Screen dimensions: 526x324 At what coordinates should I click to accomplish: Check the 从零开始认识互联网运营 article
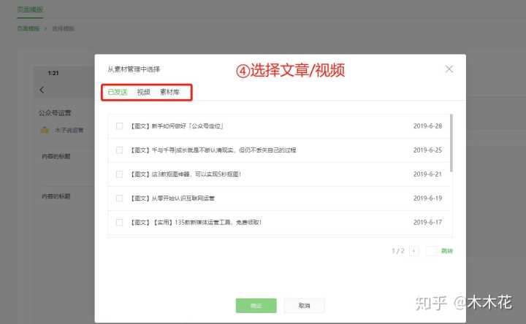[x=120, y=198]
